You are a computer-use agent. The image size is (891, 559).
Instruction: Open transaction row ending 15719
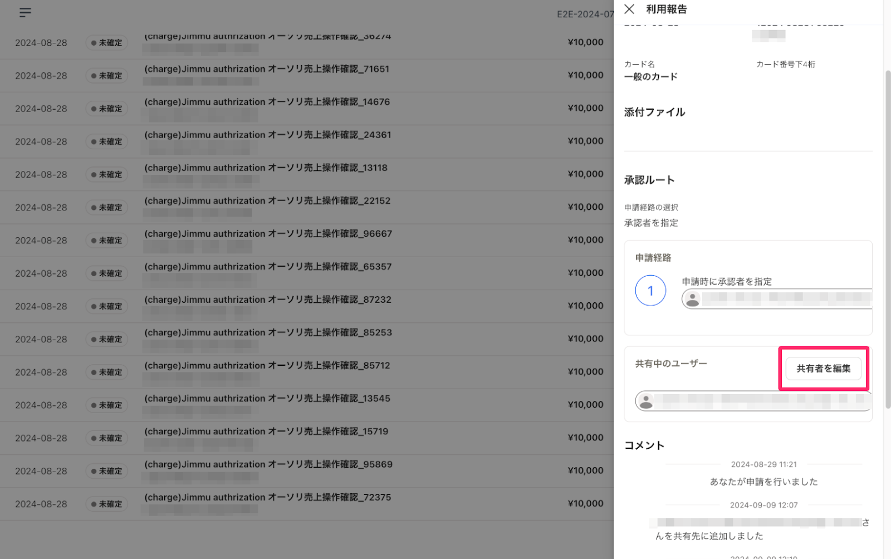307,438
